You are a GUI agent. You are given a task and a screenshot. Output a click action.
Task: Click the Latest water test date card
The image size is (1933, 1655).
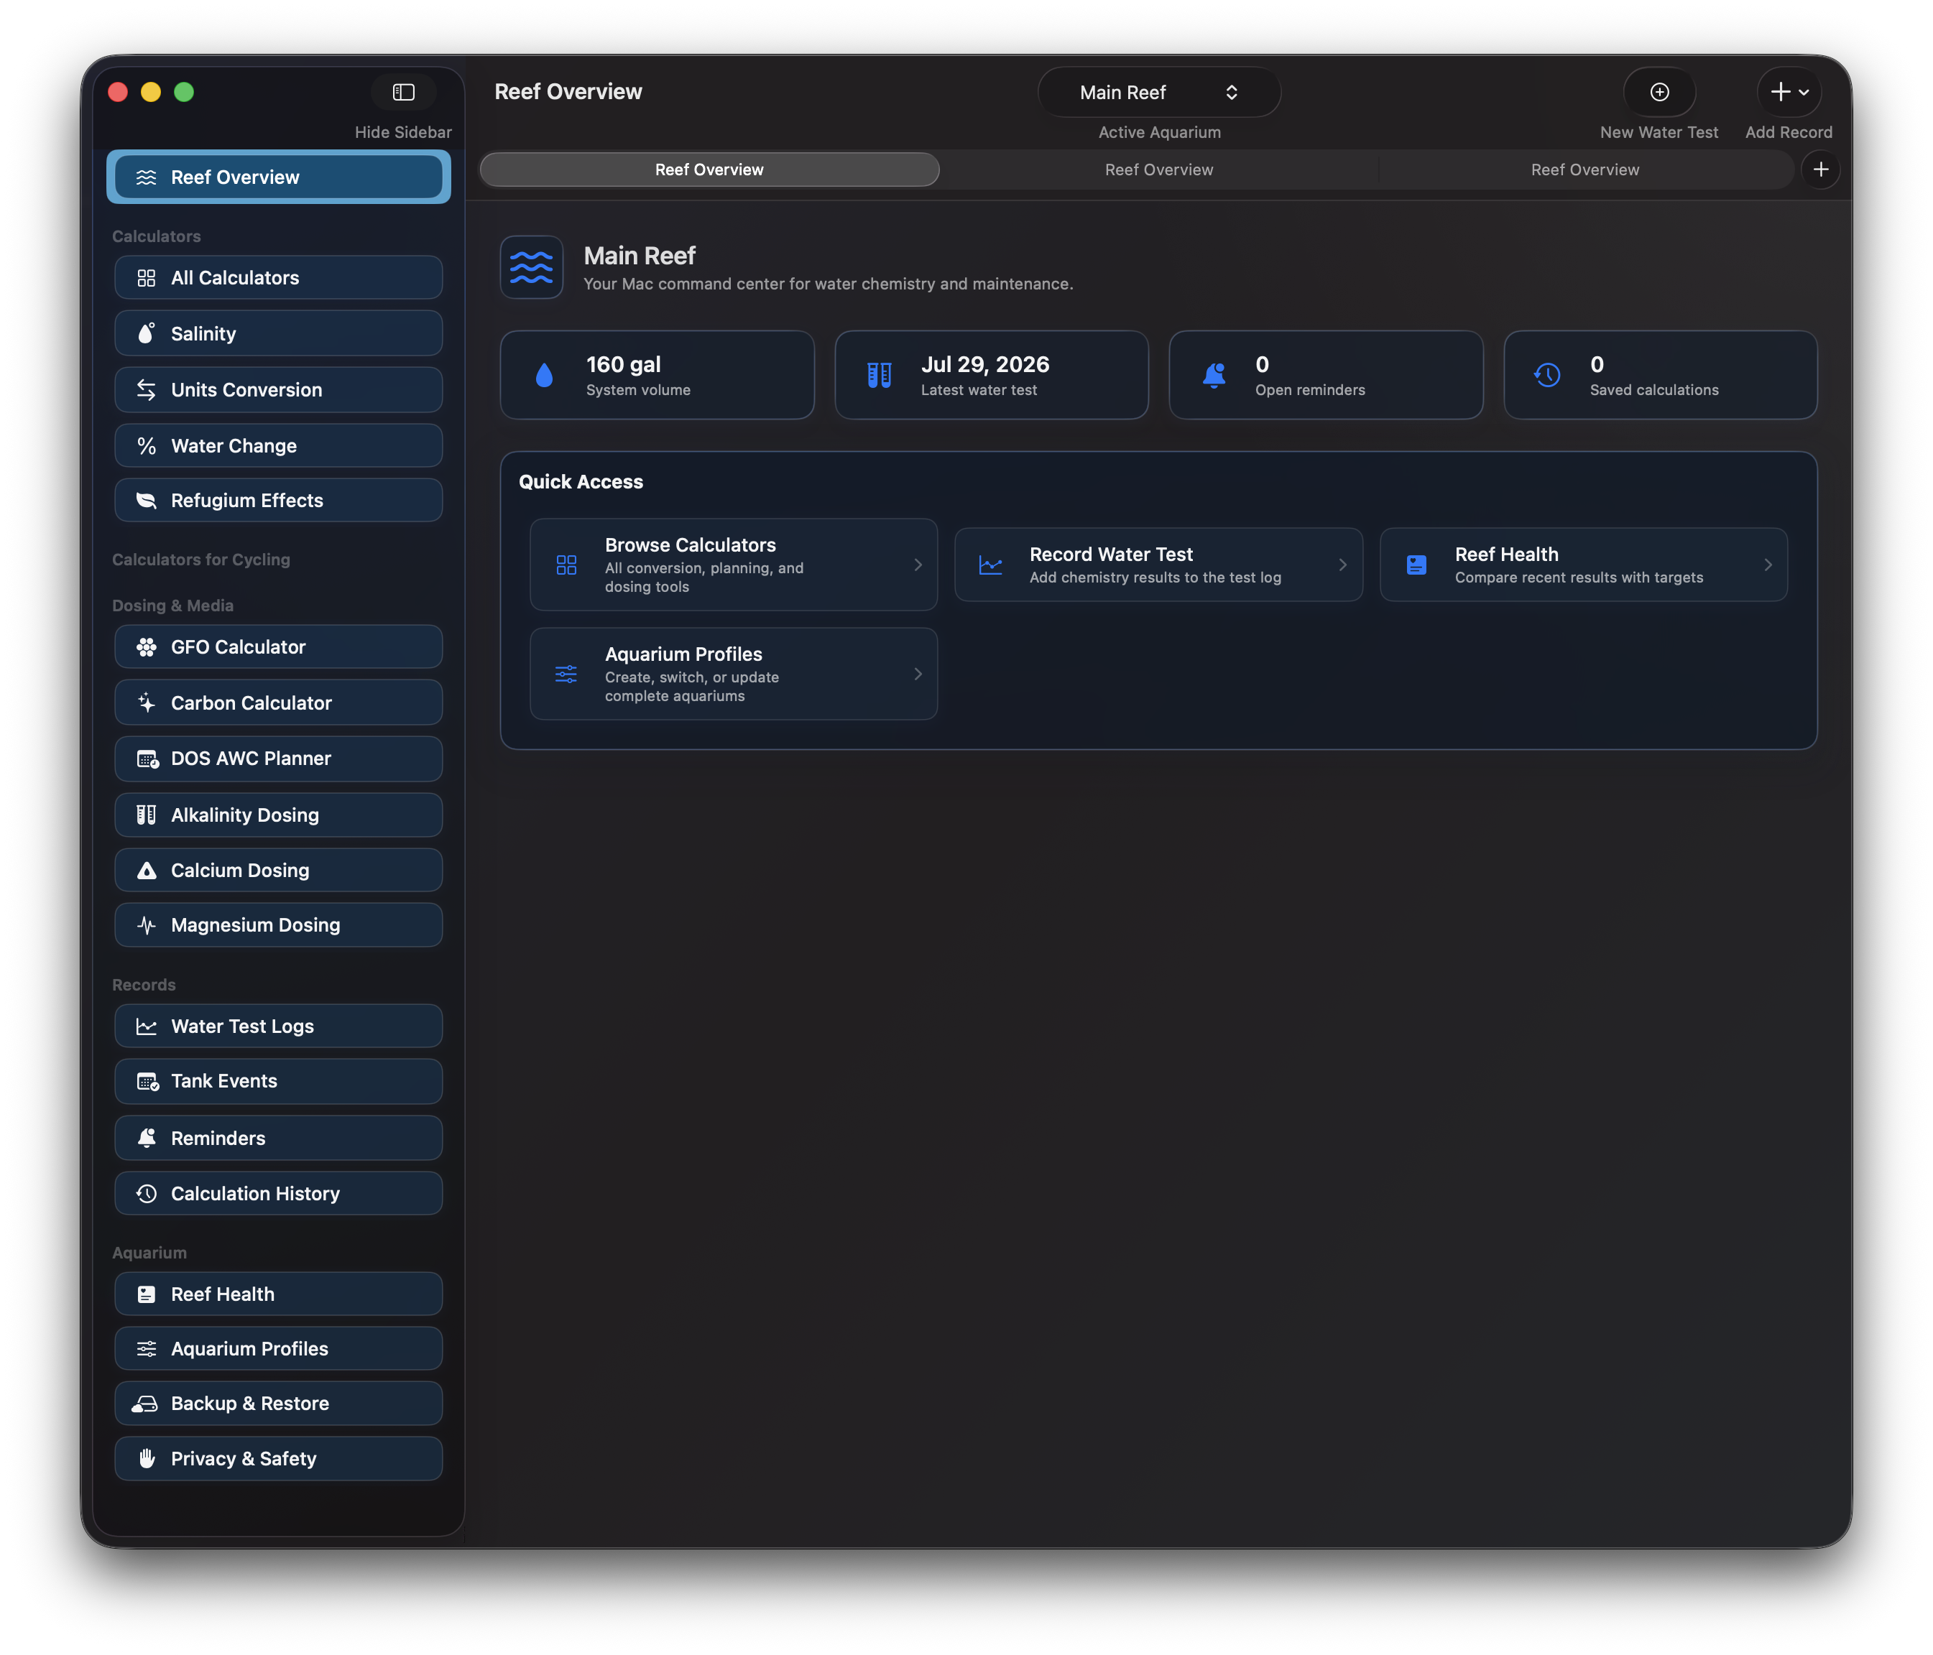(x=991, y=375)
